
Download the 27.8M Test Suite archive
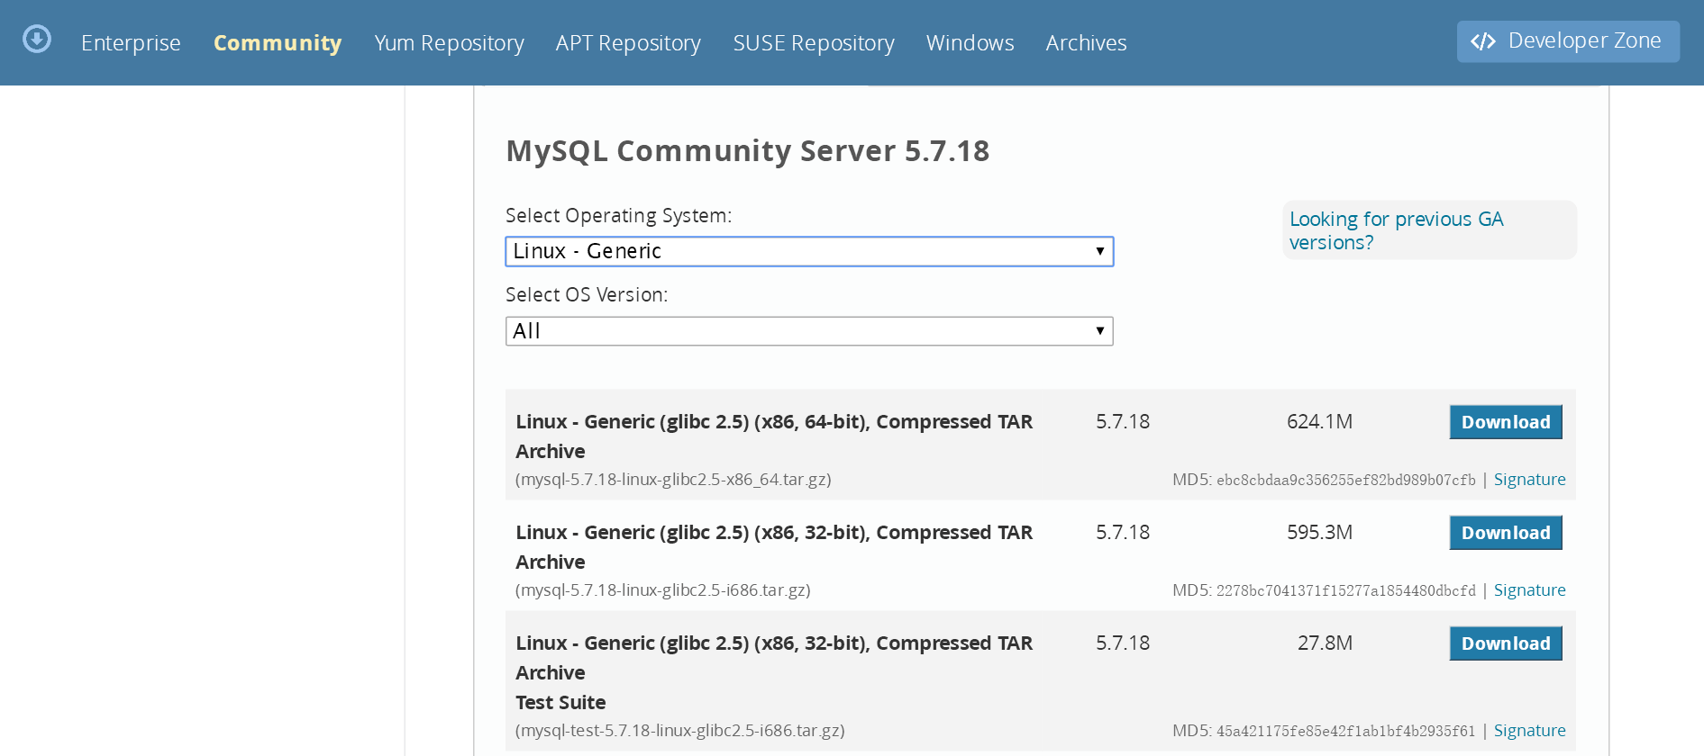(1505, 643)
